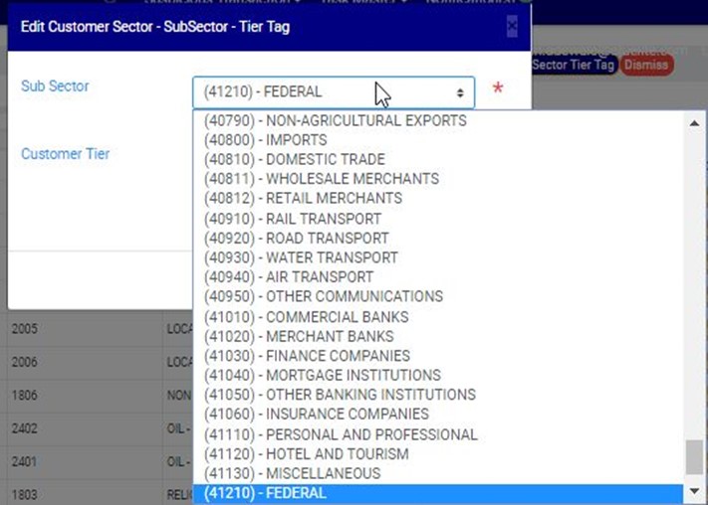Image resolution: width=708 pixels, height=505 pixels.
Task: Close the Edit Customer Sector dialog
Action: 512,27
